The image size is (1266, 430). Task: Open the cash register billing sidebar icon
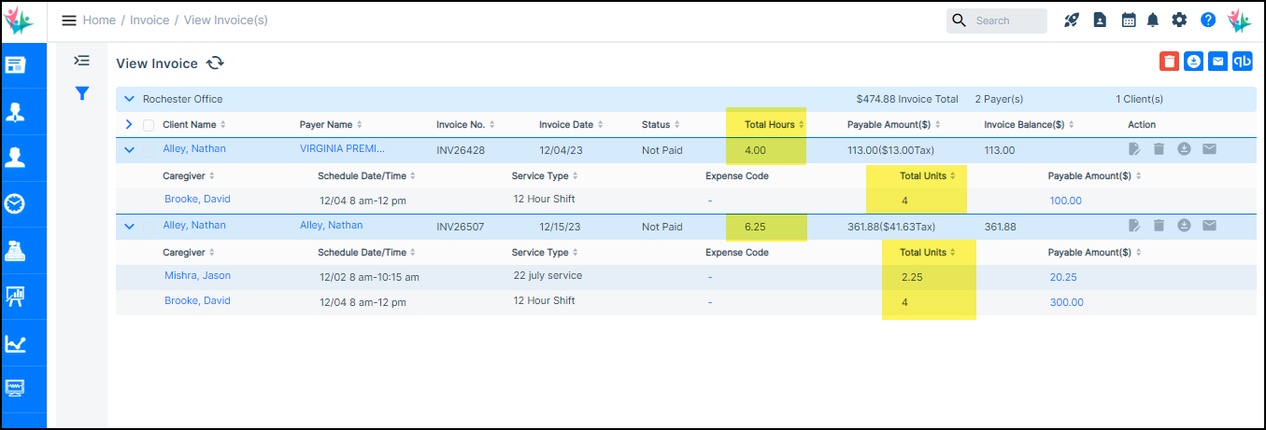16,251
